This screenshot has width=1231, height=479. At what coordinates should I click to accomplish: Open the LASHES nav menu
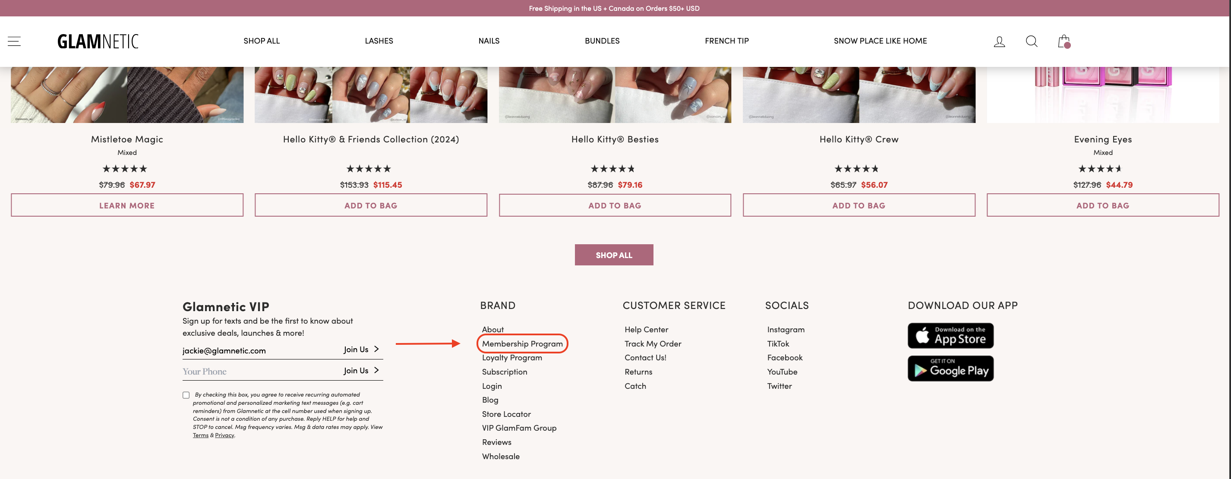[x=379, y=41]
